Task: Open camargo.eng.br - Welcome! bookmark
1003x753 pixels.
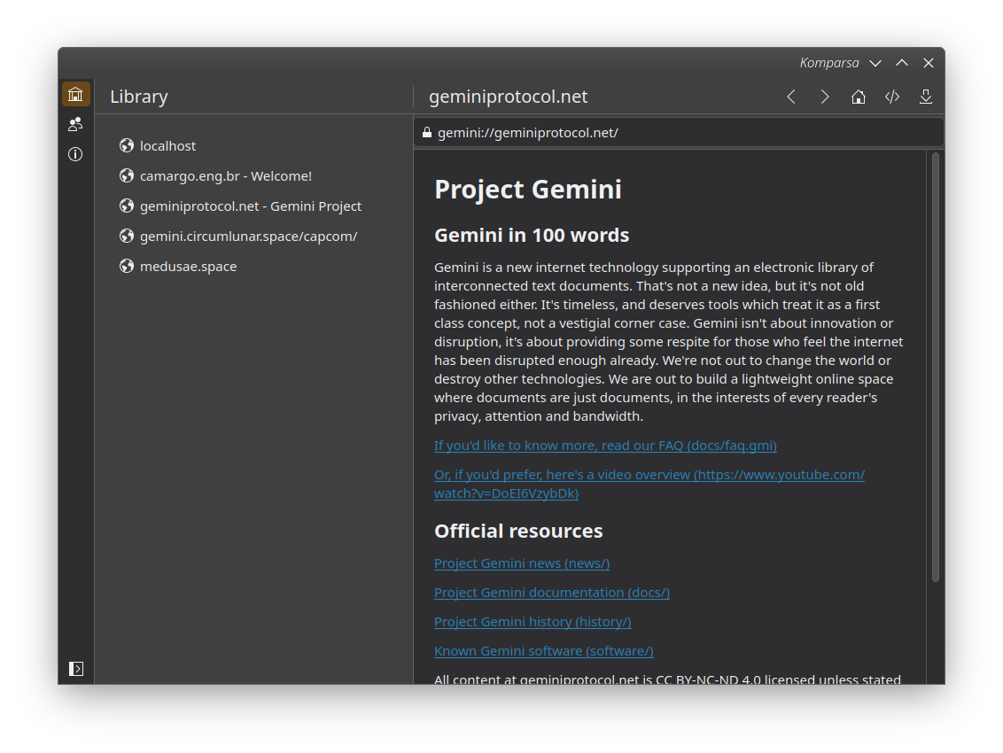Action: [254, 176]
